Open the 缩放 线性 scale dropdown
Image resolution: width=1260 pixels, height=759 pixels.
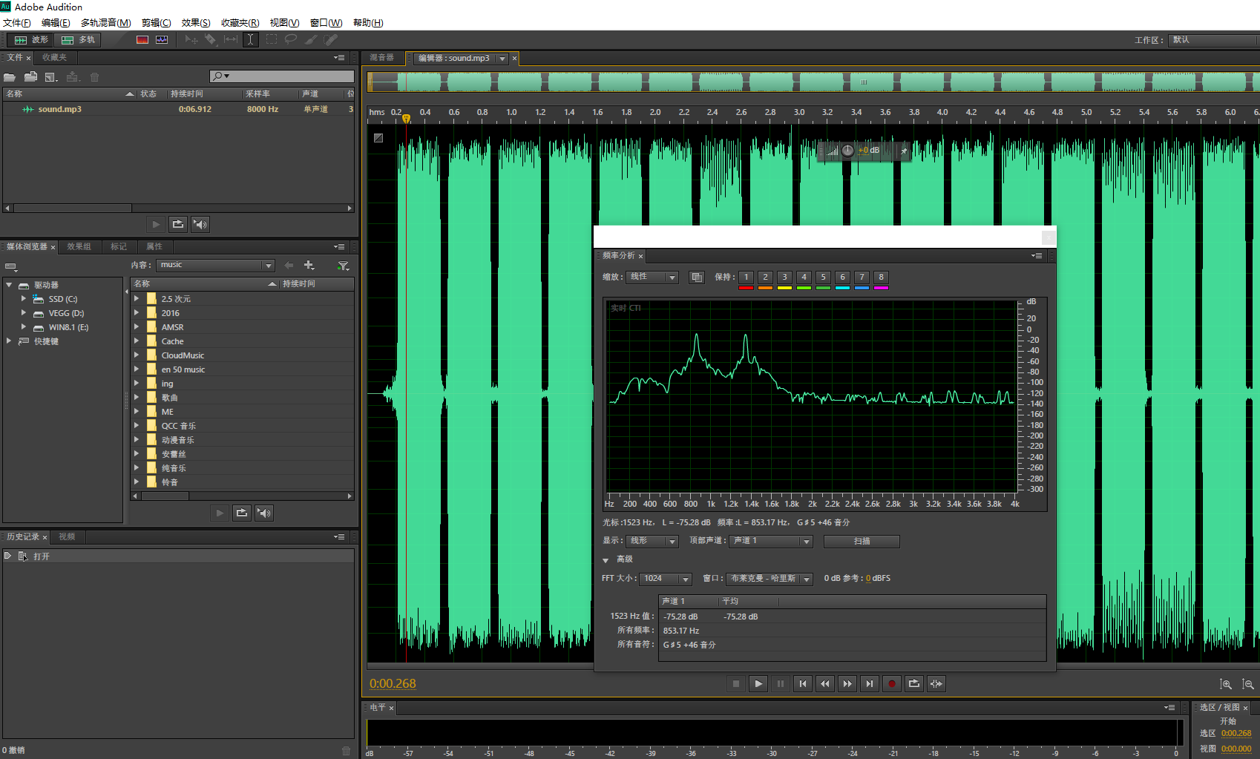(652, 277)
